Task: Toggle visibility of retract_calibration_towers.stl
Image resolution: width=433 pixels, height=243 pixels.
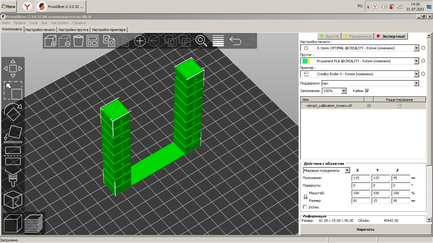Action: tap(369, 106)
